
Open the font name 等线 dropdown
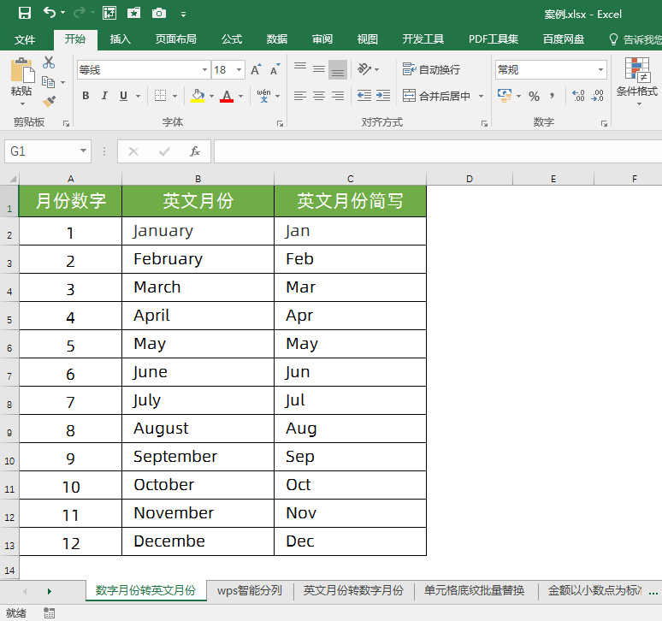[x=204, y=69]
